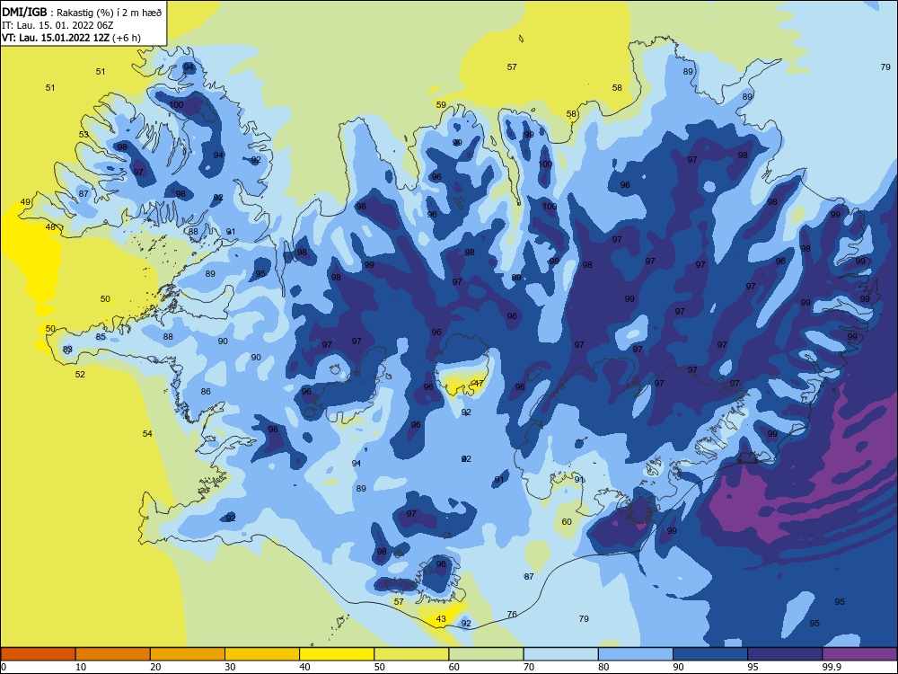The image size is (898, 674).
Task: Click the 52 humidity value on the map
Action: pyautogui.click(x=80, y=374)
